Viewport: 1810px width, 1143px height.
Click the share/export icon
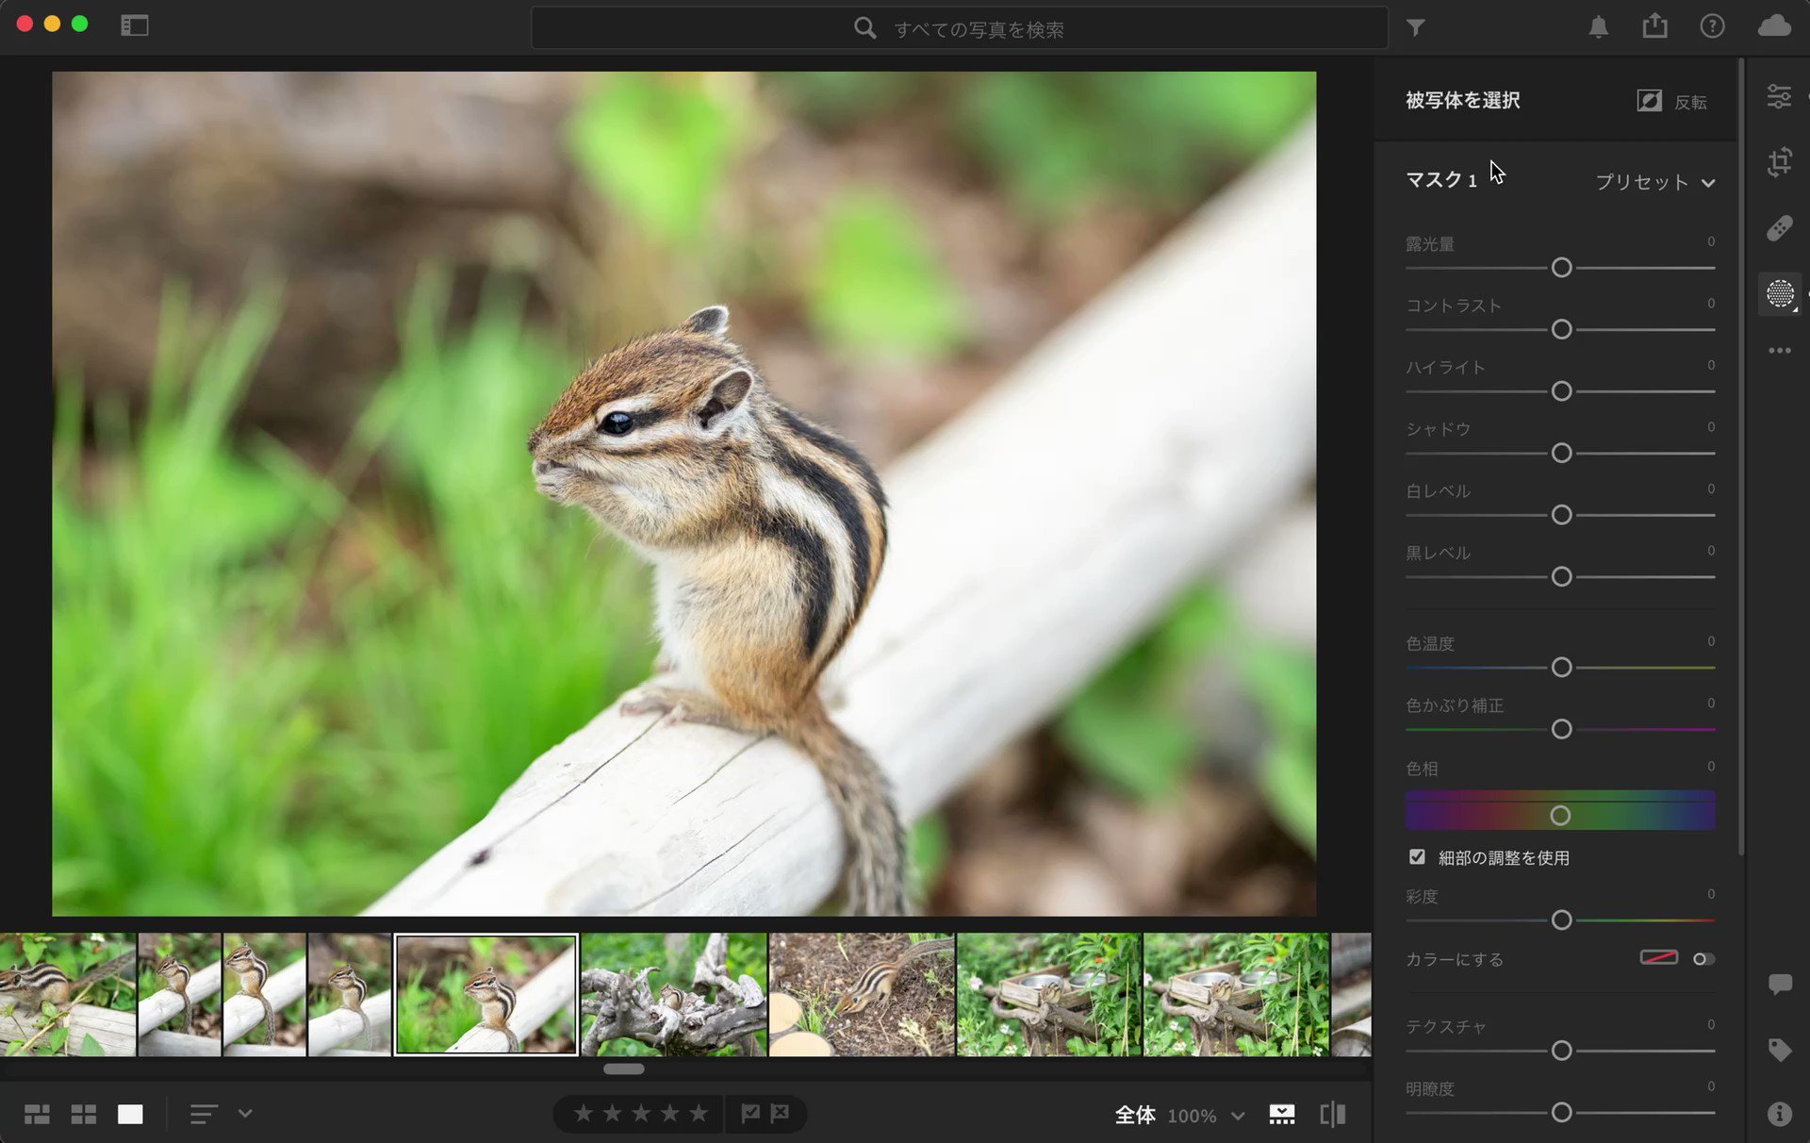click(1655, 25)
